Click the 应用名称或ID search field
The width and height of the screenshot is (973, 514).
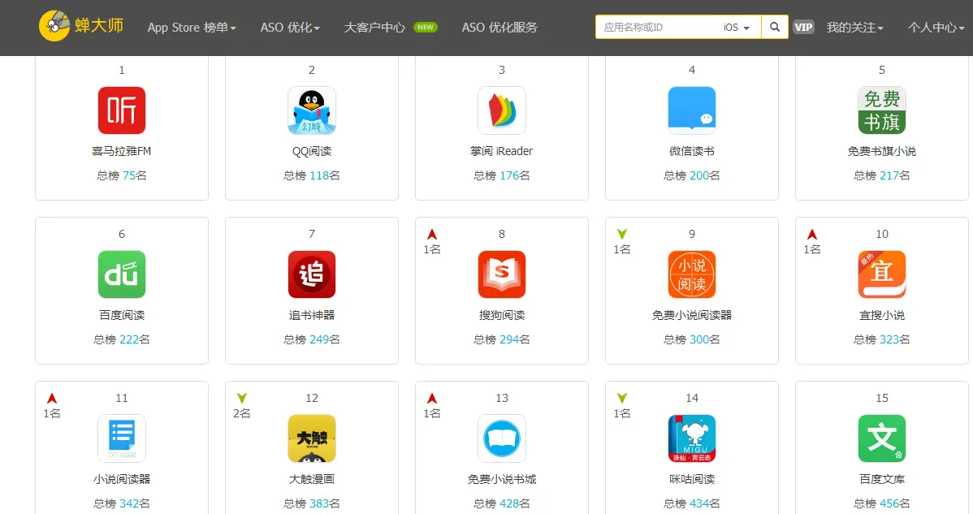658,28
